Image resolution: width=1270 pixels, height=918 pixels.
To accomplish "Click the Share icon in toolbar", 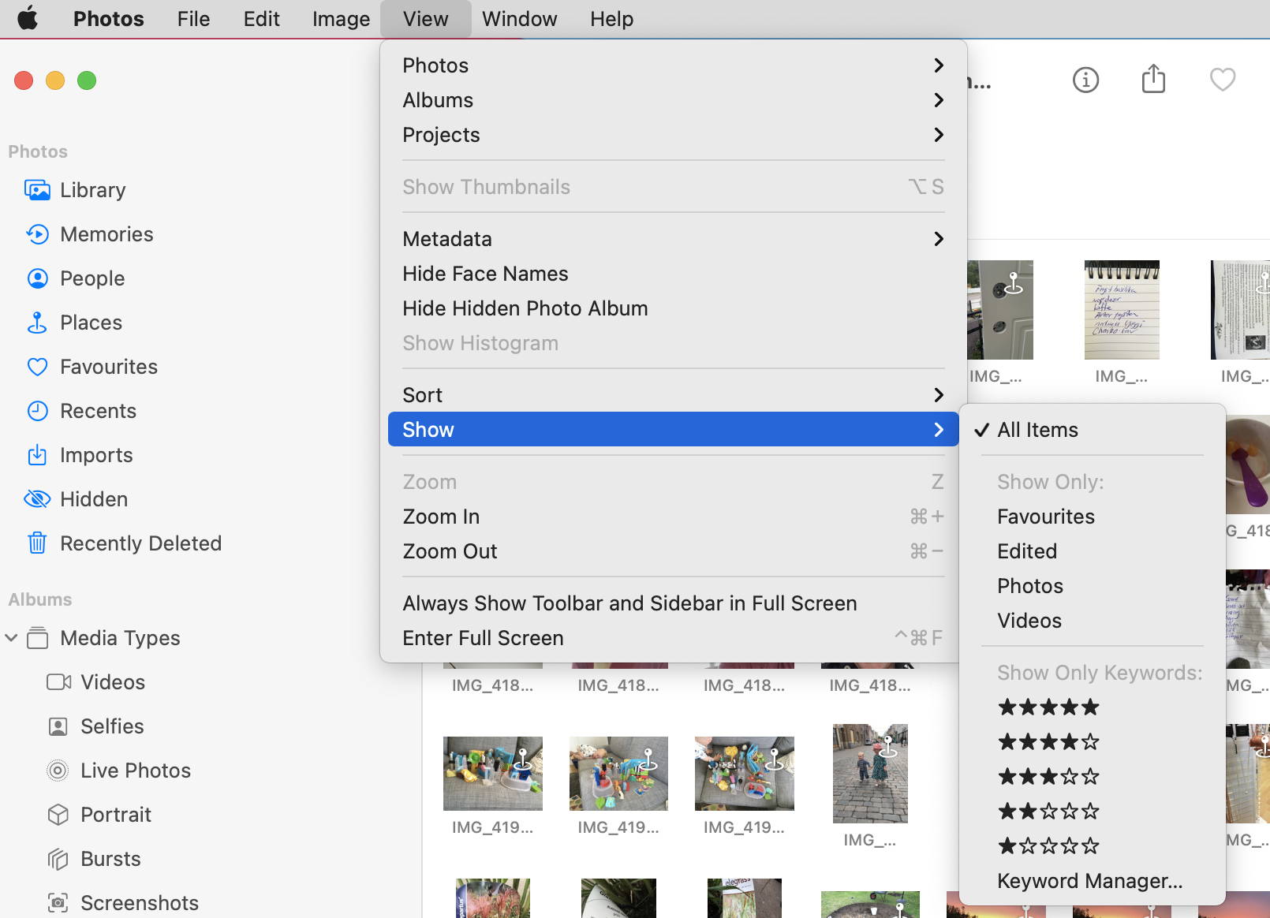I will click(x=1153, y=79).
